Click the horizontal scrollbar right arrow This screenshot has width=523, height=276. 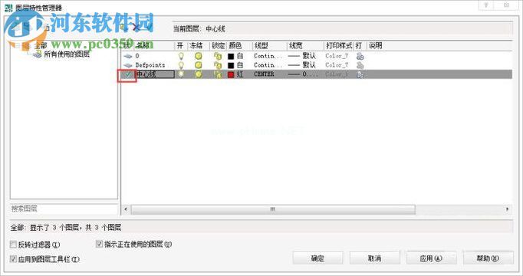(508, 209)
